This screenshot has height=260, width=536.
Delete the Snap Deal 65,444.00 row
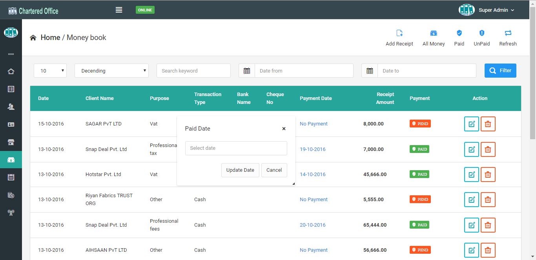(x=488, y=225)
